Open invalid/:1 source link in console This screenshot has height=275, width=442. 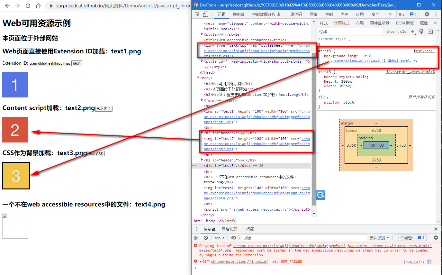pyautogui.click(x=414, y=262)
